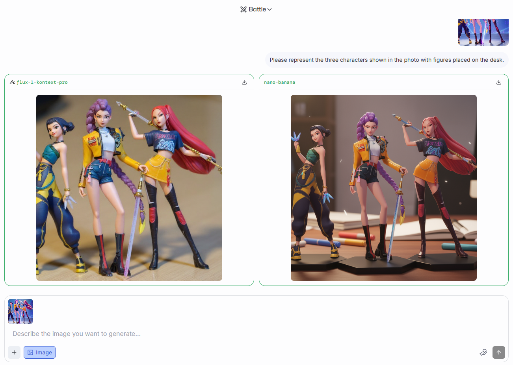Open the flux-1-kontext-pro generated image

tap(129, 188)
